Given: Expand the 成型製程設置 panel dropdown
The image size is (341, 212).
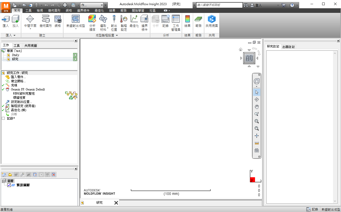Looking at the screenshot, I should click(x=117, y=35).
